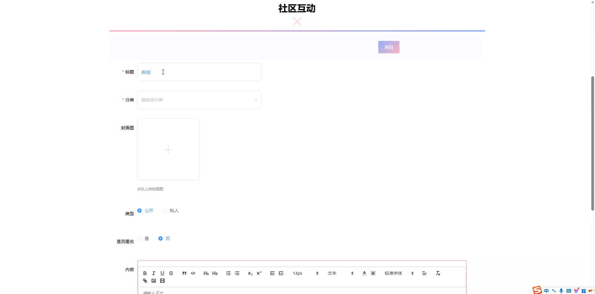
Task: Choose 是 for anonymous posting
Action: tap(143, 238)
